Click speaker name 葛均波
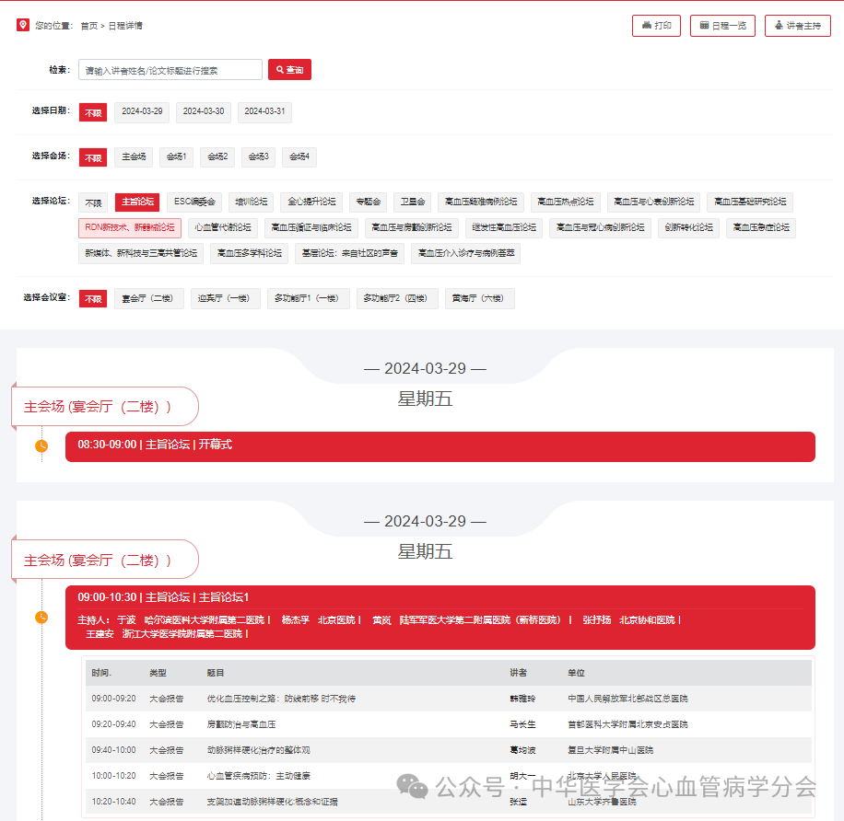Screen dimensions: 844x821 point(522,750)
